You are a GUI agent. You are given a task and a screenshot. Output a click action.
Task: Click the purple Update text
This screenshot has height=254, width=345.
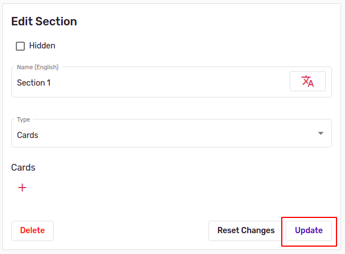(x=309, y=230)
